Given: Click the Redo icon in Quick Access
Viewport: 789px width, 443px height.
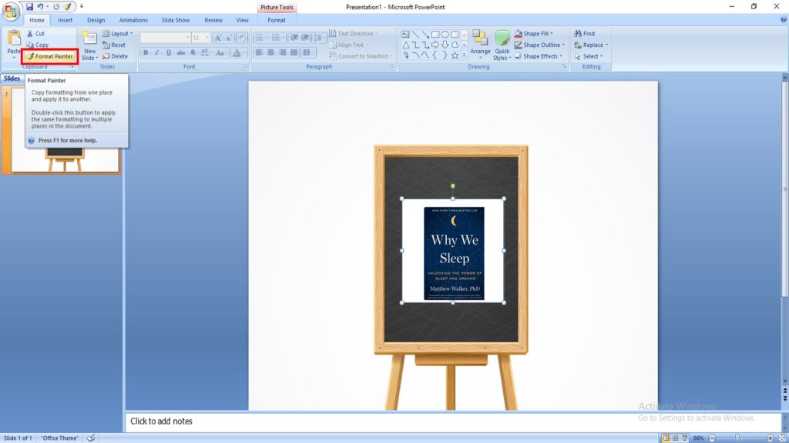Looking at the screenshot, I should 55,6.
